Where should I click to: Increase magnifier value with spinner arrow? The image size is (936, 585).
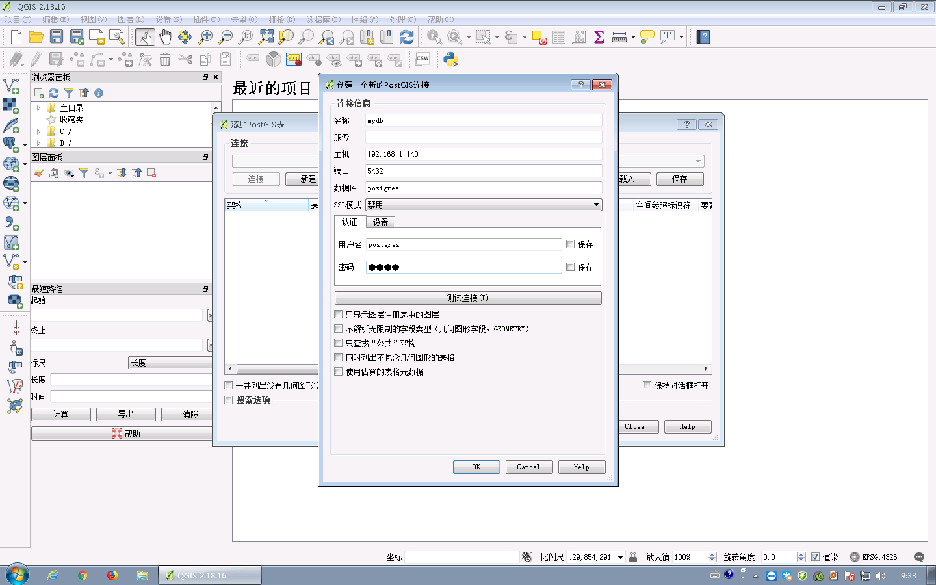pos(712,554)
